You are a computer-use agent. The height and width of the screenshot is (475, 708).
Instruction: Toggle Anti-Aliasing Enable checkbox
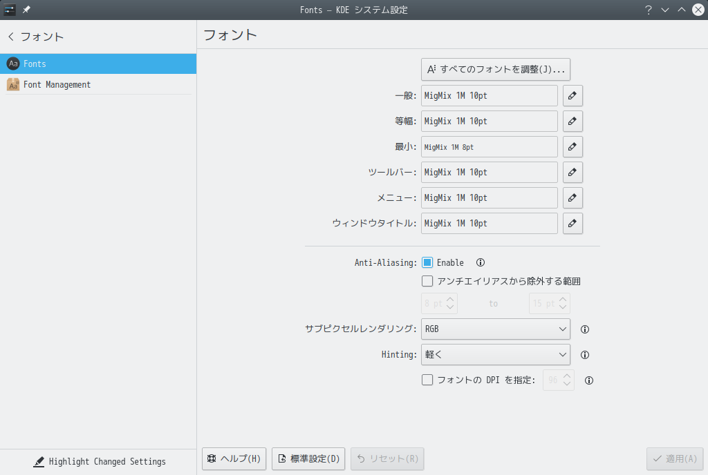(x=427, y=262)
